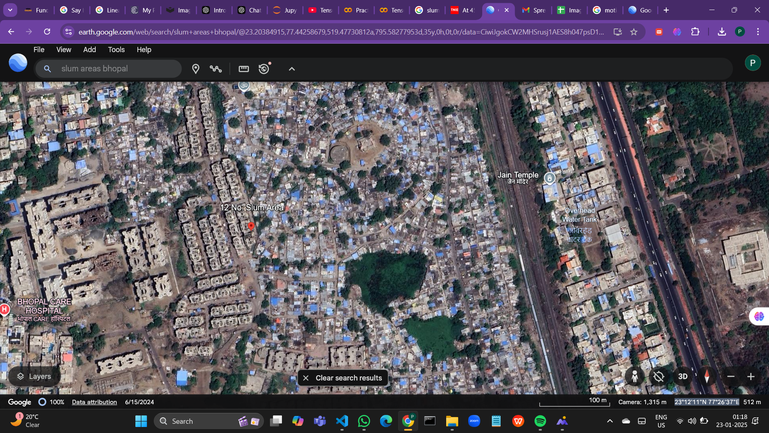Open the Google account profile avatar
Image resolution: width=769 pixels, height=433 pixels.
click(753, 63)
